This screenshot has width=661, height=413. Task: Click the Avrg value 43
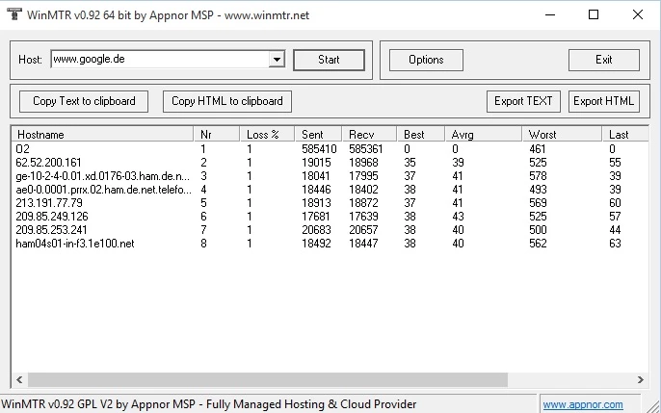(458, 217)
